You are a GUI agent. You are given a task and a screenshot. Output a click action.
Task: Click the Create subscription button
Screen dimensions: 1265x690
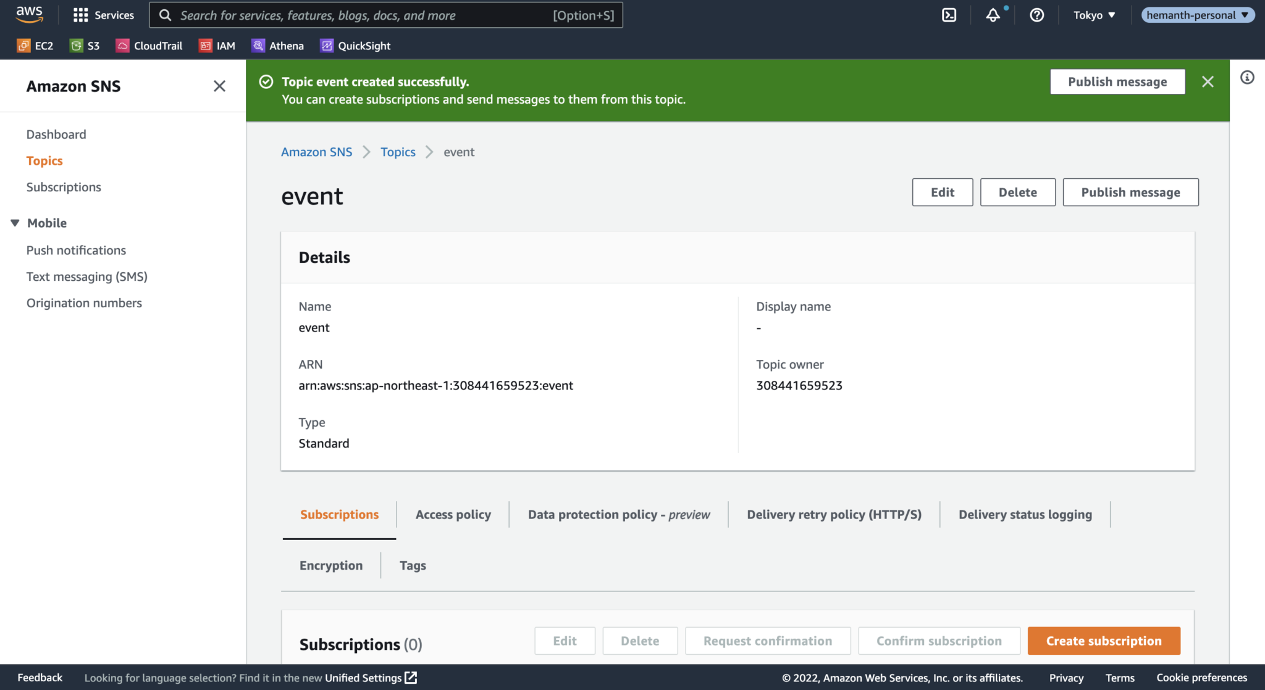(1104, 641)
